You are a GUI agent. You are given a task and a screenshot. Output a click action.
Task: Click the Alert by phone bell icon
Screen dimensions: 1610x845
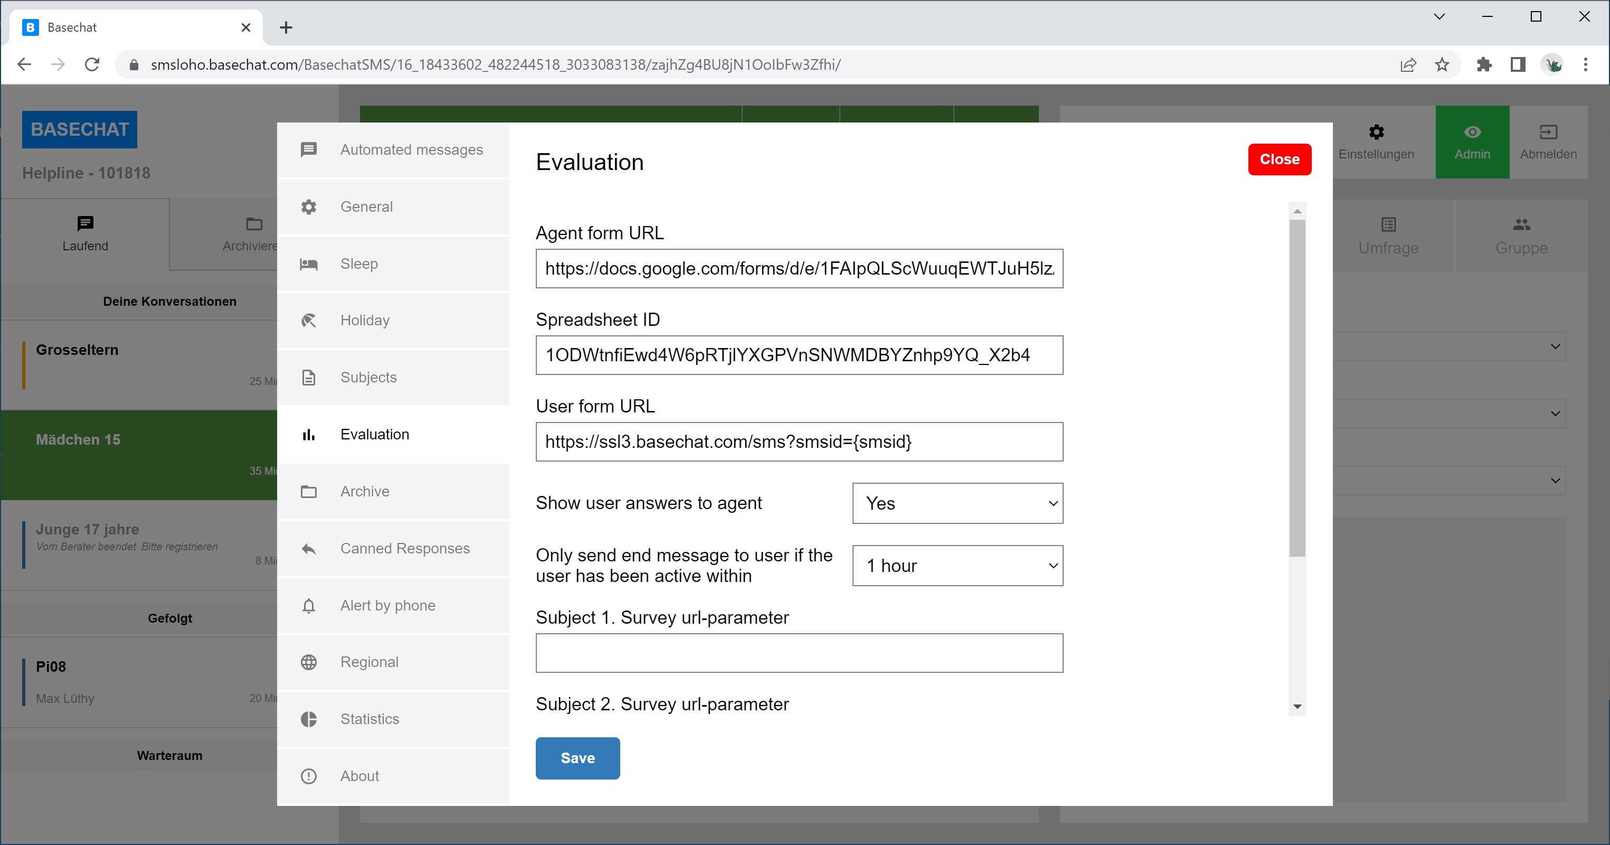(309, 605)
